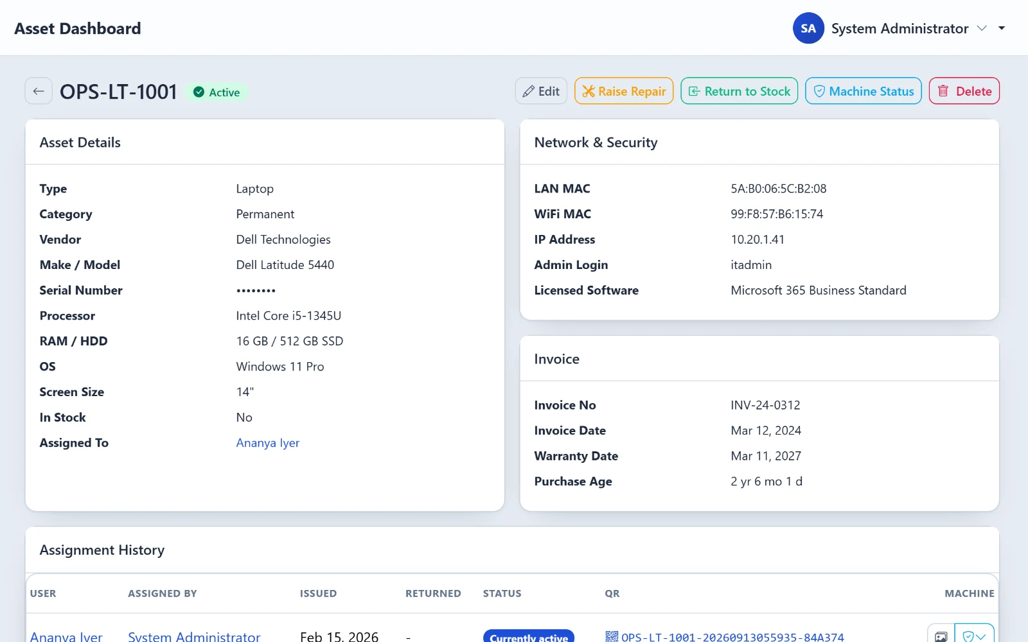Open Ananya Iyer link in assignment history
The image size is (1028, 642).
(66, 636)
